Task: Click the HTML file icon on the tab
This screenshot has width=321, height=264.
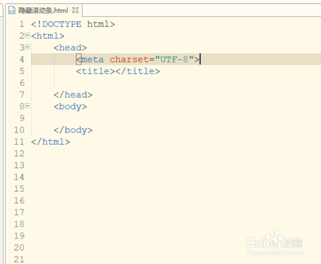Action: pyautogui.click(x=12, y=10)
